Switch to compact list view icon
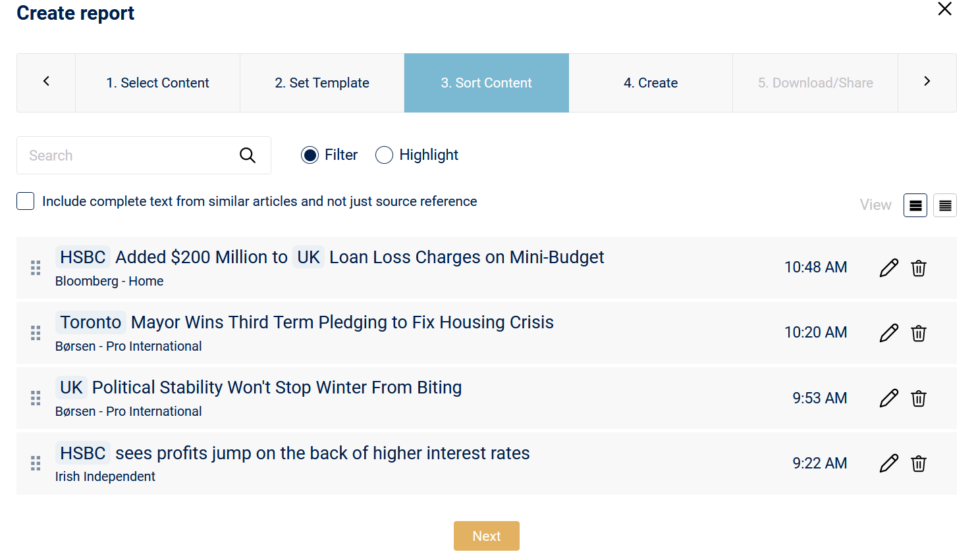Viewport: 976px width, 554px height. (x=945, y=205)
